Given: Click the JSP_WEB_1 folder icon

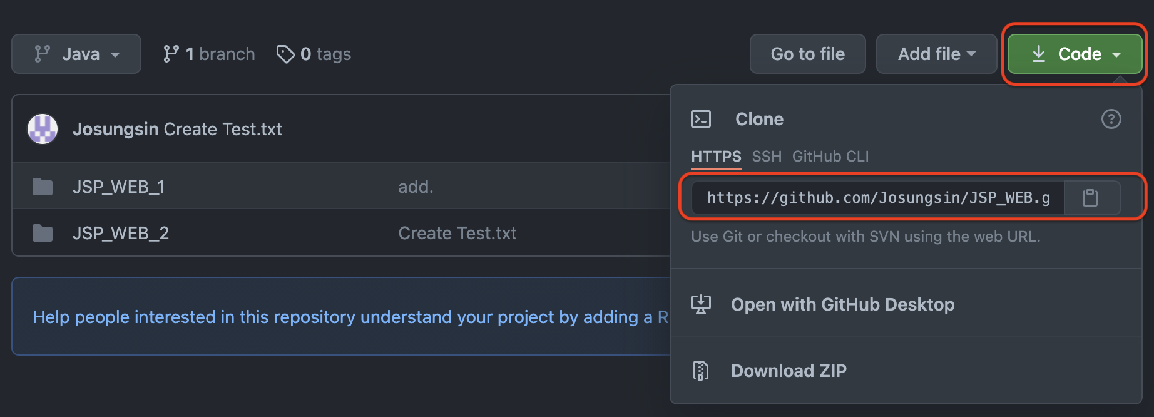Looking at the screenshot, I should [x=42, y=186].
